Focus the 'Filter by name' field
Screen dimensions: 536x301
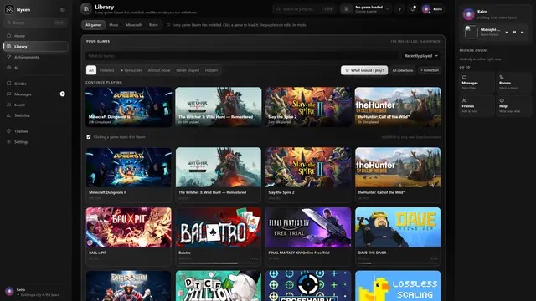click(x=242, y=56)
